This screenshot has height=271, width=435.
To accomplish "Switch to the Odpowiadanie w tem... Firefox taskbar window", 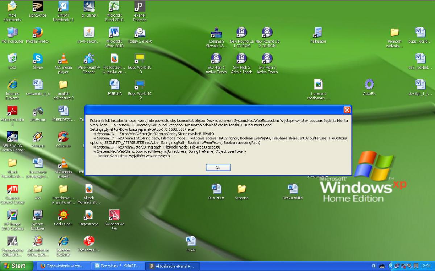I will tap(63, 266).
